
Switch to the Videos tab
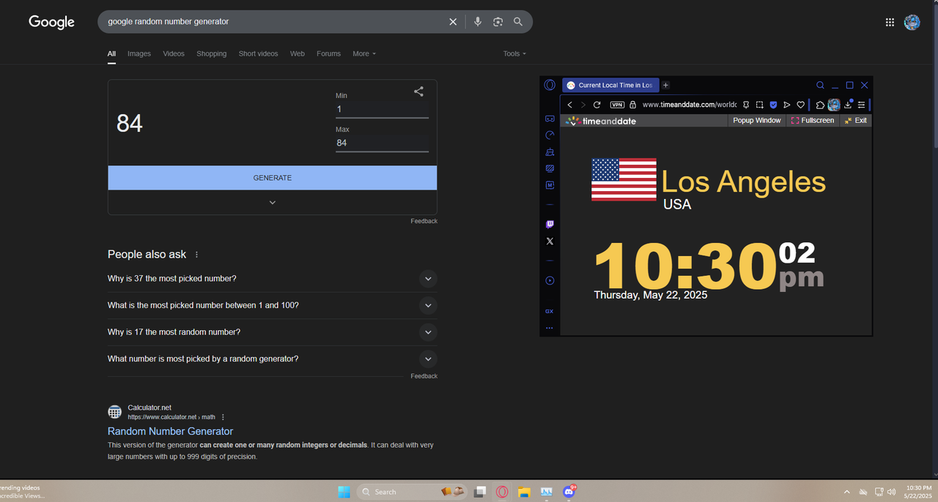(174, 53)
